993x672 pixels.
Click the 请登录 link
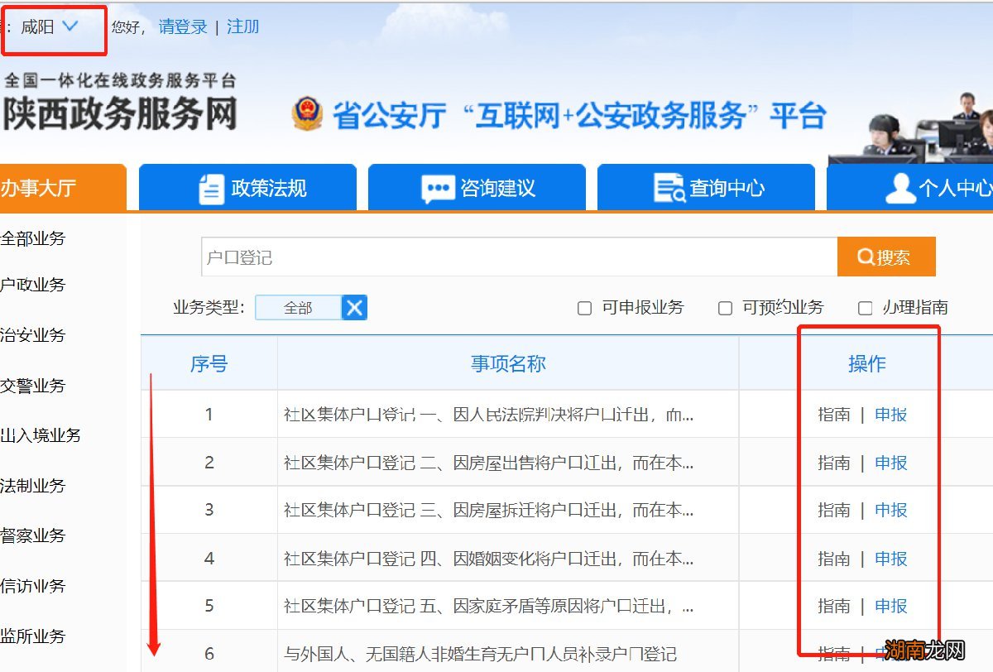[184, 26]
